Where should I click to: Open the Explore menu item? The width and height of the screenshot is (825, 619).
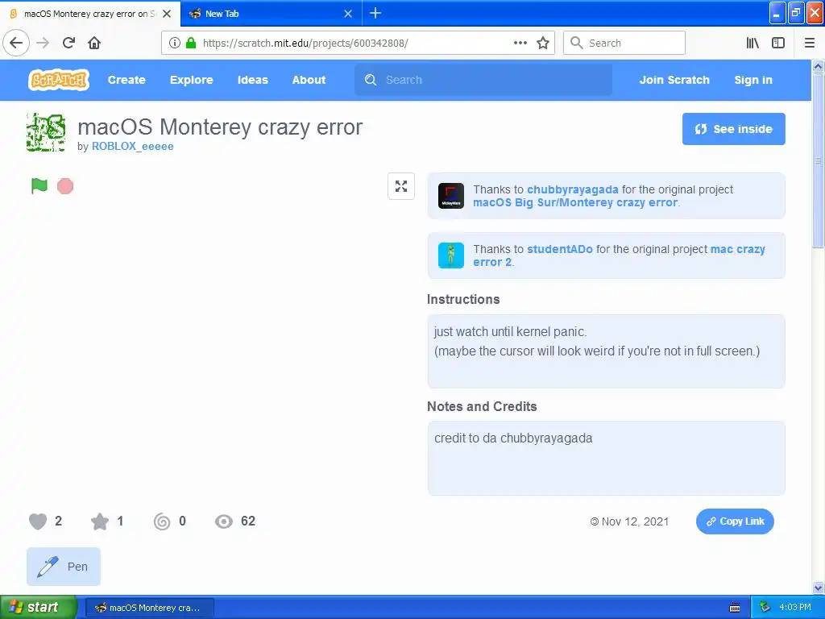(x=192, y=80)
